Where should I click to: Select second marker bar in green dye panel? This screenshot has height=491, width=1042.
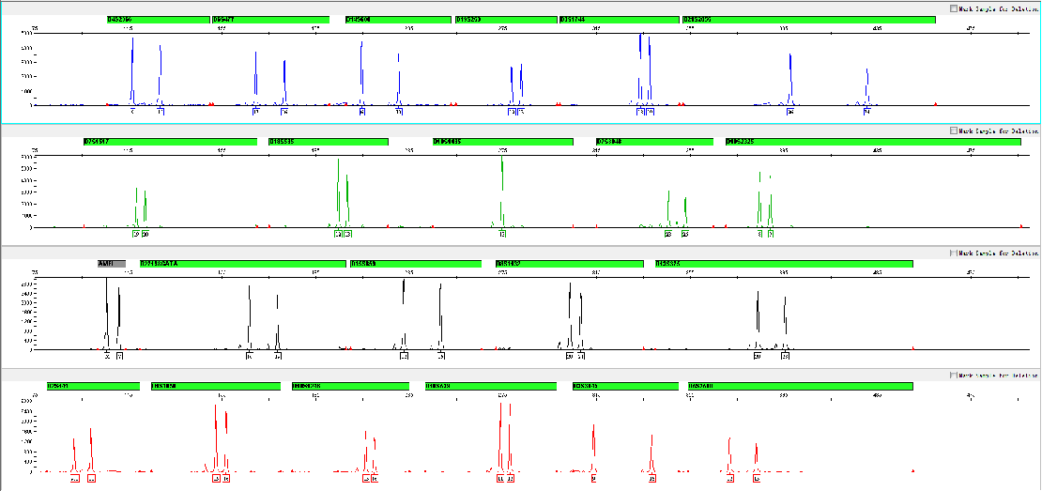(329, 142)
